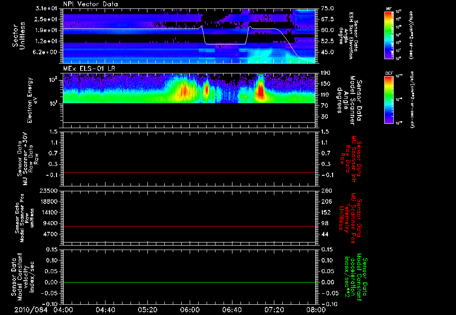Click the '14100' scanner position axis value
The width and height of the screenshot is (456, 315).
click(x=48, y=212)
